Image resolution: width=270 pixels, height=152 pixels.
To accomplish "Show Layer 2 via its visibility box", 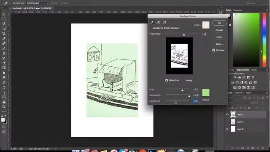I will click(227, 122).
